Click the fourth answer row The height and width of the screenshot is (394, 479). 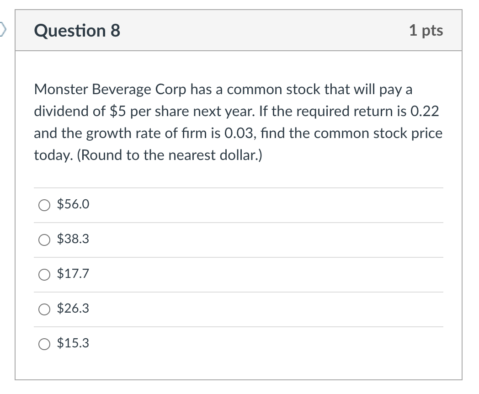238,309
